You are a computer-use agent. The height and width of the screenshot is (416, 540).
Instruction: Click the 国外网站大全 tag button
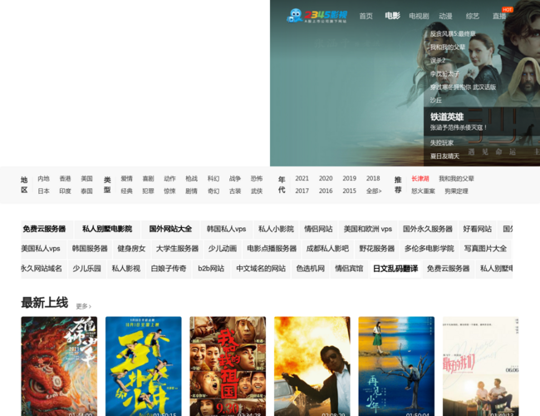click(170, 229)
